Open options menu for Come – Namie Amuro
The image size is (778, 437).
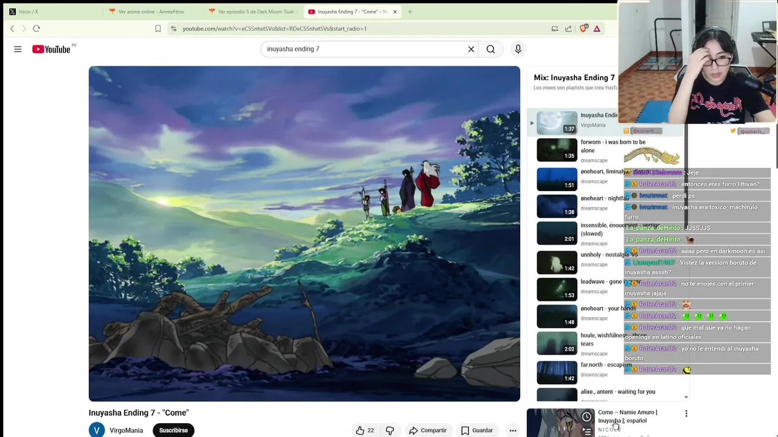tap(686, 414)
